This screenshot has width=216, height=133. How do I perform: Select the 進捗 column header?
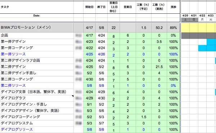(173, 7)
